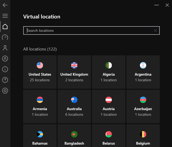Image resolution: width=172 pixels, height=147 pixels.
Task: Go to the Home icon in the sidebar
Action: [x=5, y=26]
